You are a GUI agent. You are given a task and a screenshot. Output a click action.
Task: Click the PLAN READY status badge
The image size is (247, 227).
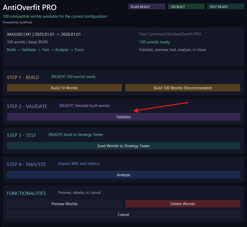147,7
